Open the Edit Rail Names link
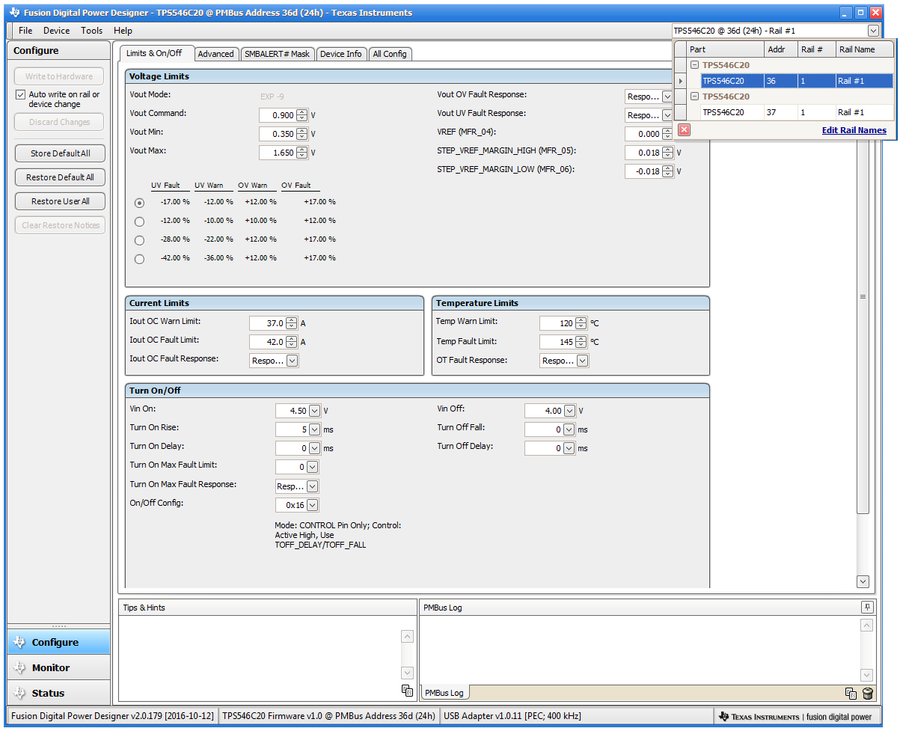903x734 pixels. (x=854, y=130)
